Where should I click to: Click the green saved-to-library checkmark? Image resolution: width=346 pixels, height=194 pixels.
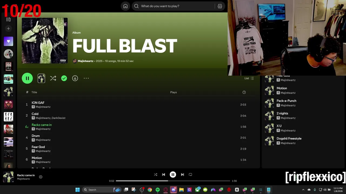[64, 78]
